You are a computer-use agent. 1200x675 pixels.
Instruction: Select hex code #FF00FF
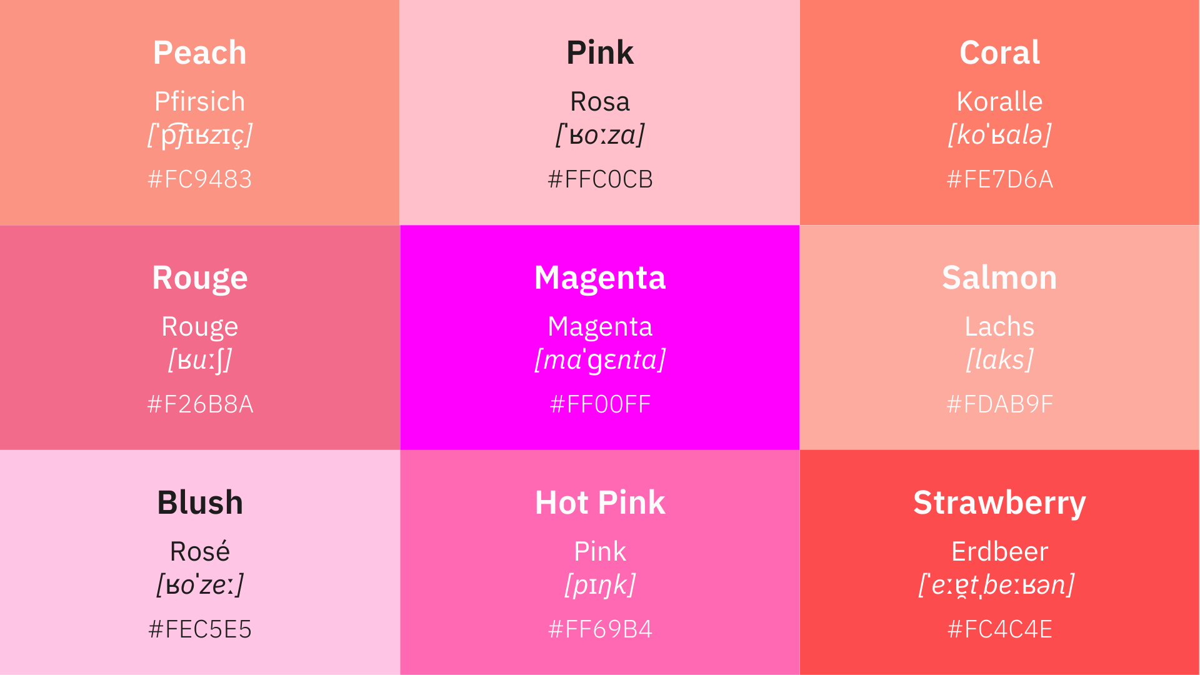(600, 404)
